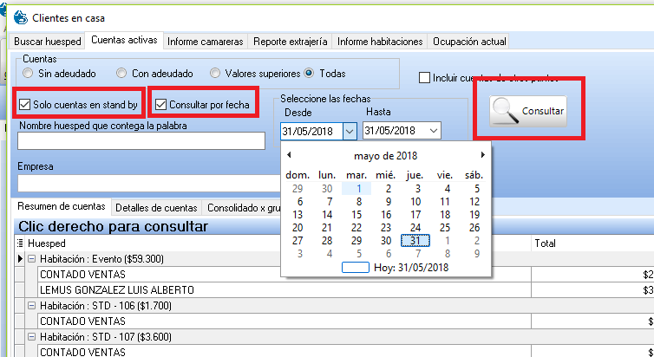The height and width of the screenshot is (357, 654).
Task: Switch to the Buscar huesped tab
Action: click(48, 41)
